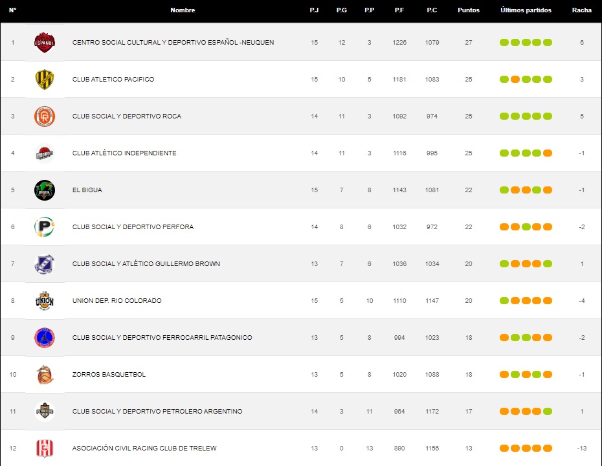Click the El Biguá black circular logo
The height and width of the screenshot is (466, 602).
point(44,190)
